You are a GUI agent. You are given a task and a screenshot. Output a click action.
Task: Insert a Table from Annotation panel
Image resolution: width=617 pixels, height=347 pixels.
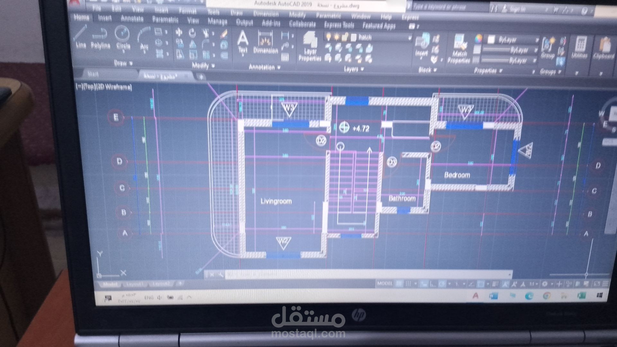click(x=285, y=58)
